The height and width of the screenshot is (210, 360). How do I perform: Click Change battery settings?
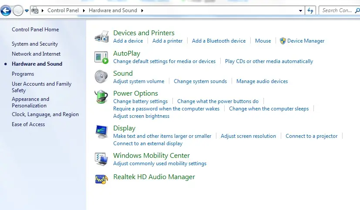tap(140, 101)
